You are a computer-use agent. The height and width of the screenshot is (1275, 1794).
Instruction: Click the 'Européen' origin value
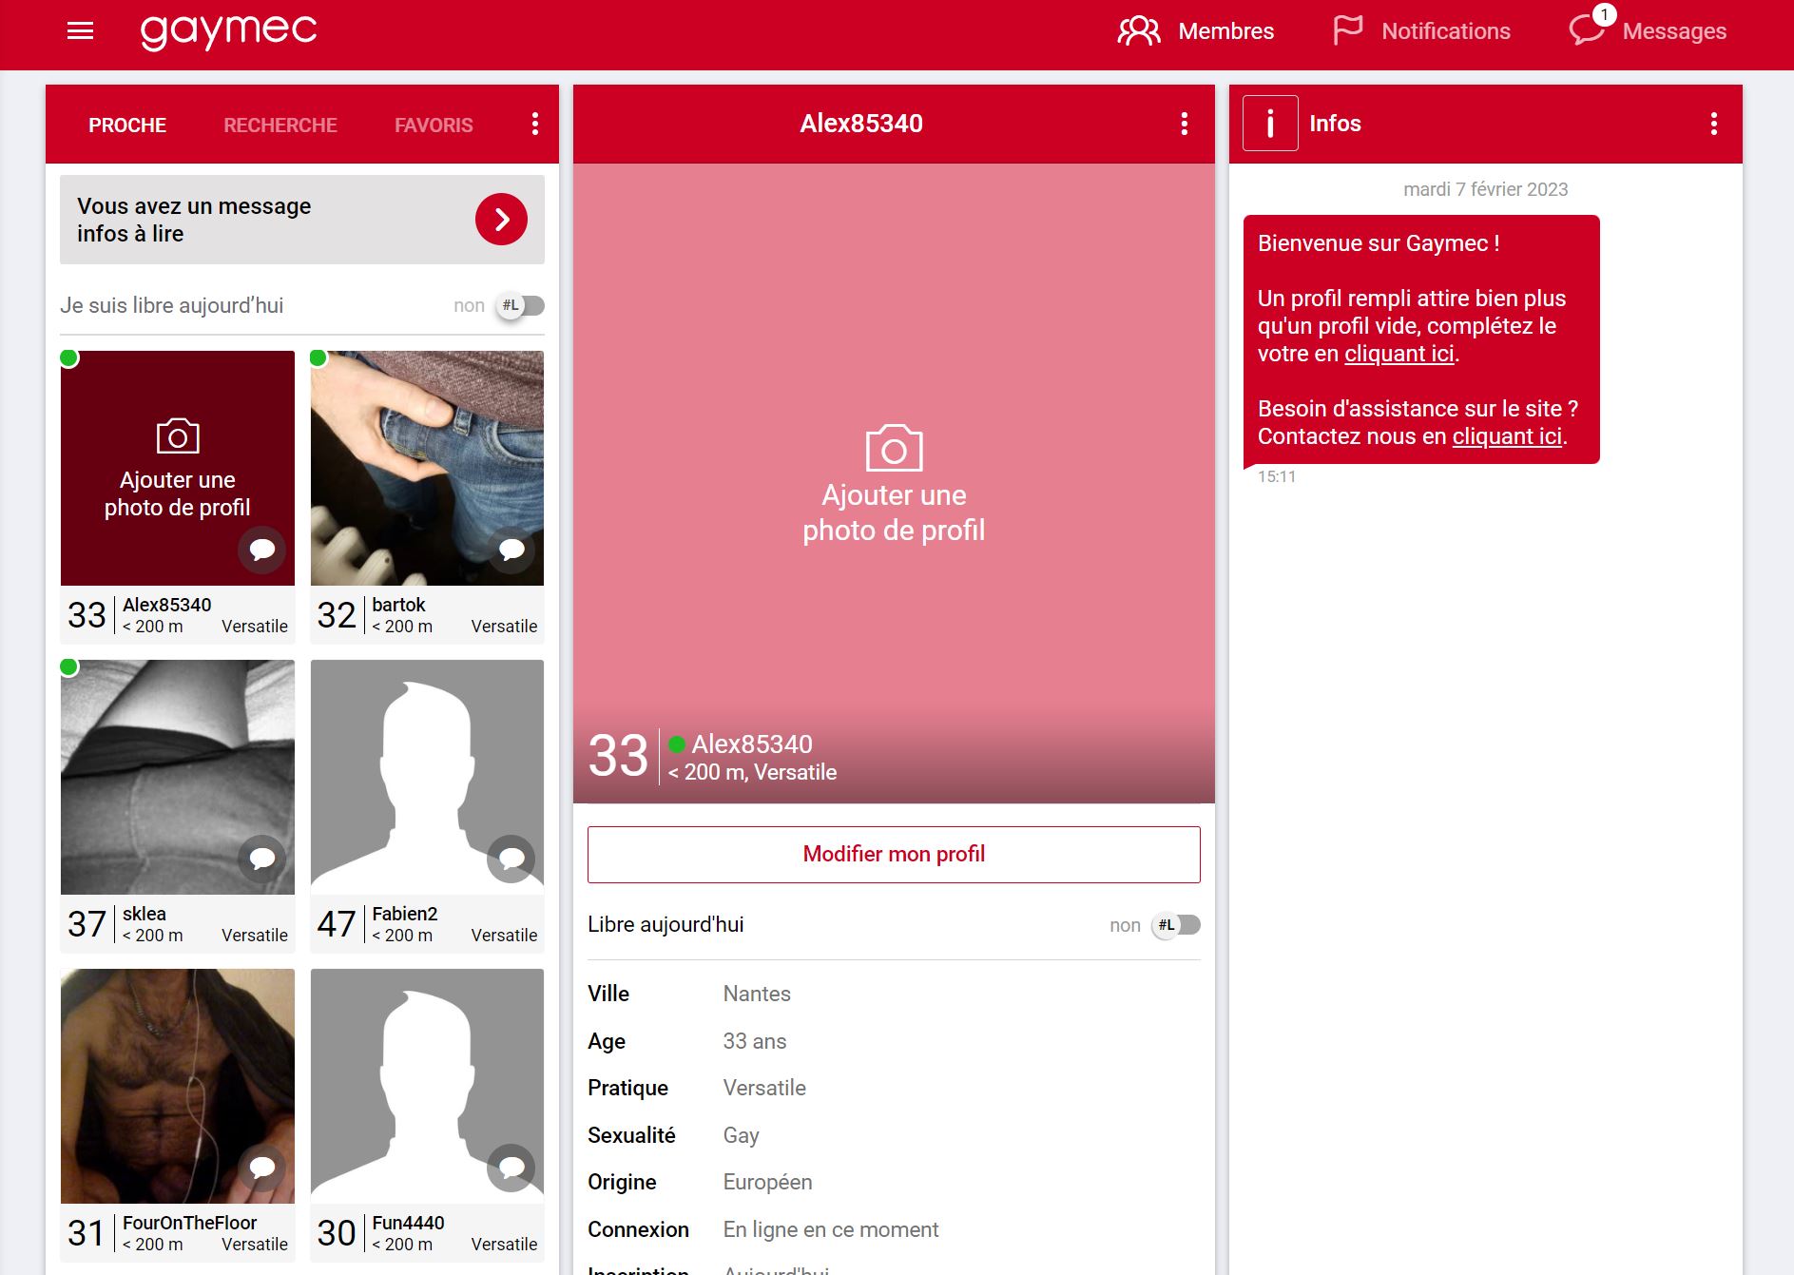[x=767, y=1182]
